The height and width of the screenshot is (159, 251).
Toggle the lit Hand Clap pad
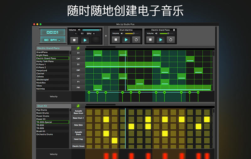[115, 141]
